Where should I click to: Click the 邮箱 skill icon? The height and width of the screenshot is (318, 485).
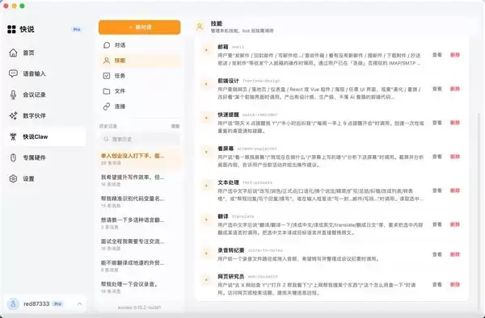pos(206,50)
